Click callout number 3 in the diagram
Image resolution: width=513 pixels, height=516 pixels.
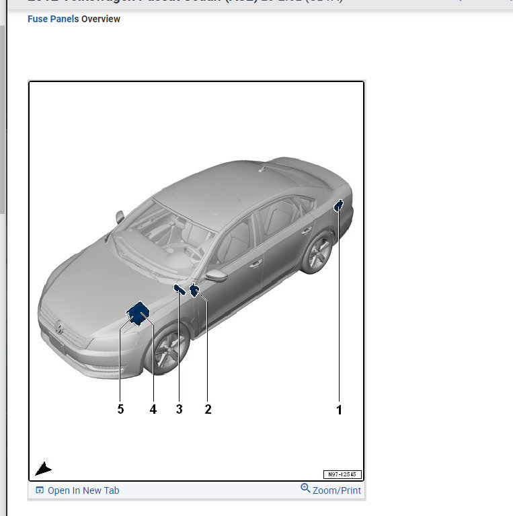coord(179,409)
